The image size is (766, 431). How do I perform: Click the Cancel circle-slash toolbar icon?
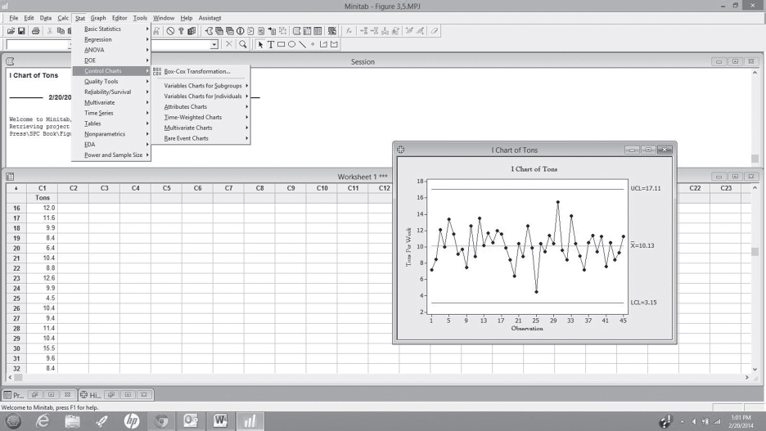pos(170,31)
